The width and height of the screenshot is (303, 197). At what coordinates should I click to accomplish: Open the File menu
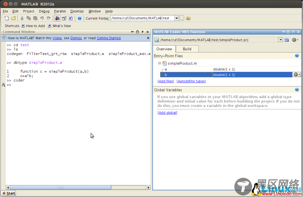5,11
